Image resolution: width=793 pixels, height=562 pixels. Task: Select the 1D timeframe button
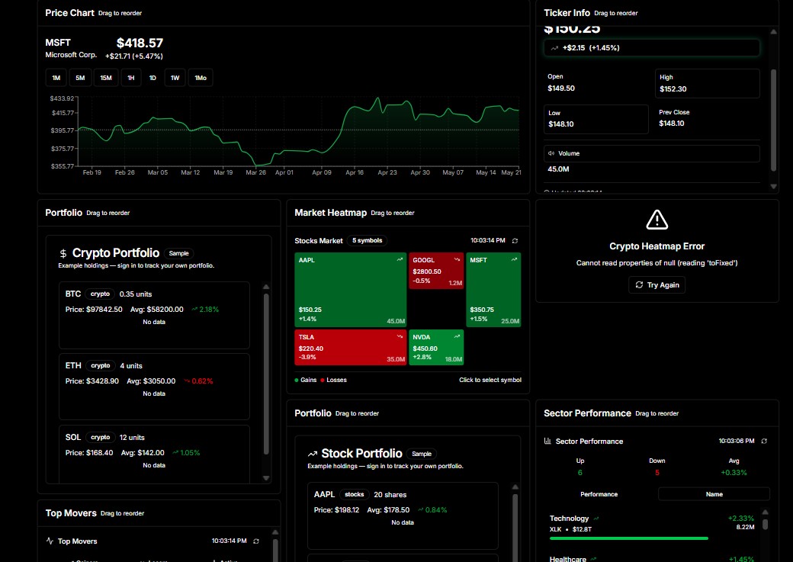[152, 78]
